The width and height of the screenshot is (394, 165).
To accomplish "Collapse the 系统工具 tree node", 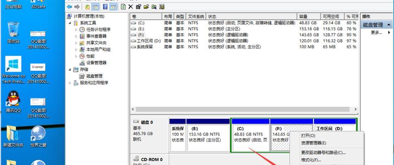I will click(x=70, y=23).
